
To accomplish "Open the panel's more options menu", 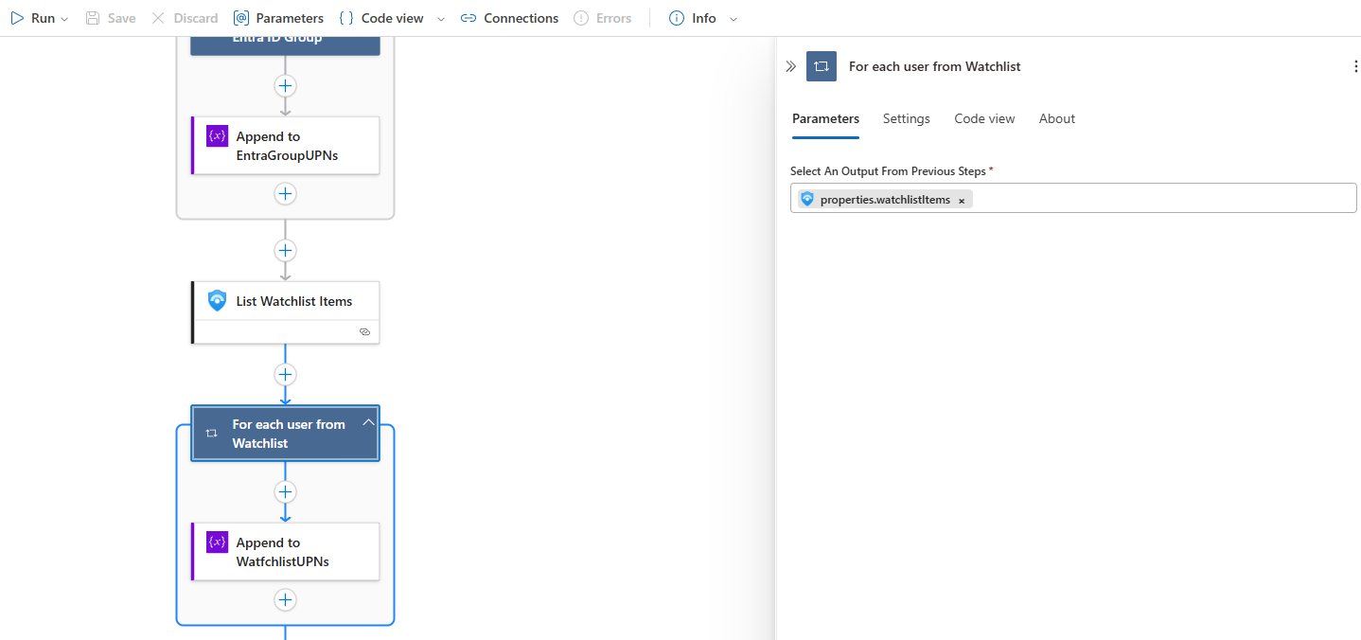I will 1356,66.
